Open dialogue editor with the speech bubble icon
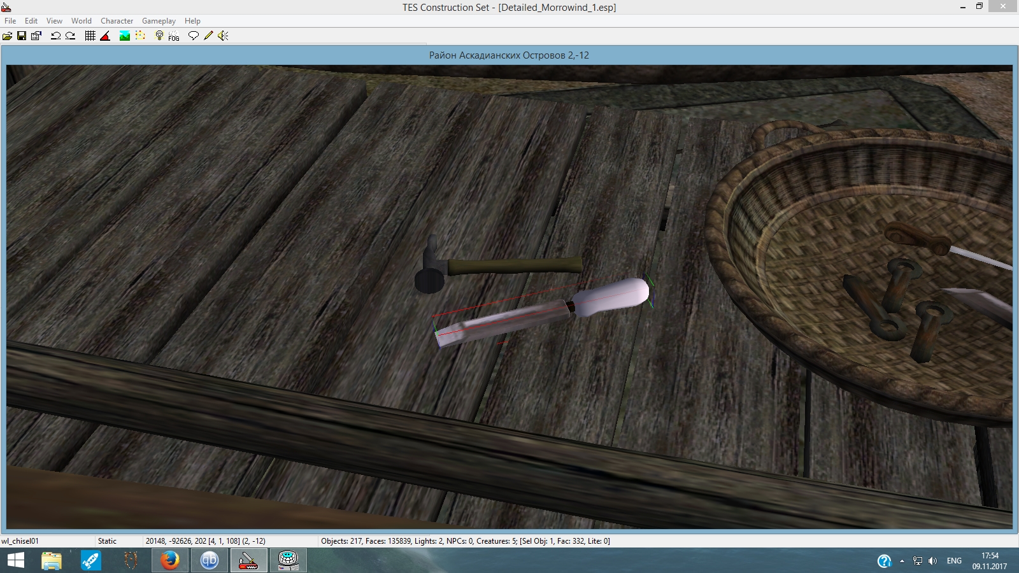Screen dimensions: 1019x573 point(194,36)
